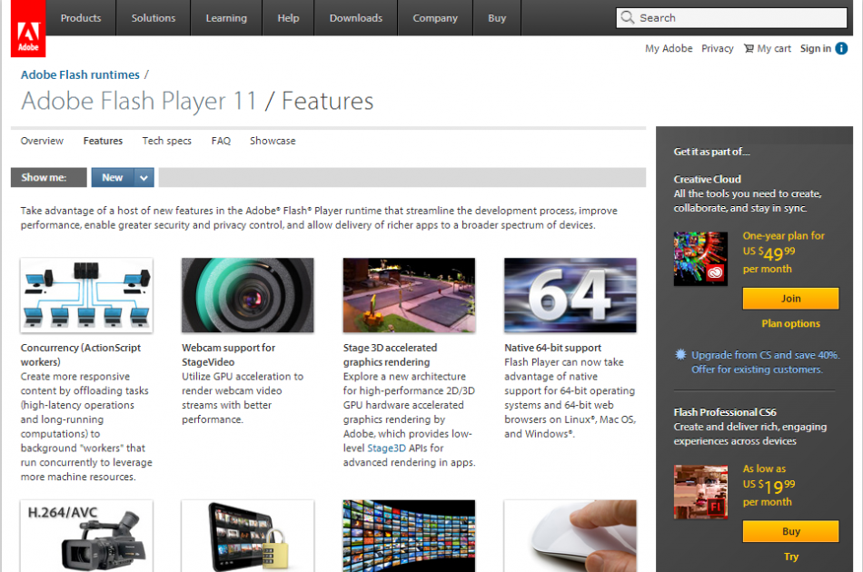Click the Creative Cloud sidebar heading

[x=708, y=179]
